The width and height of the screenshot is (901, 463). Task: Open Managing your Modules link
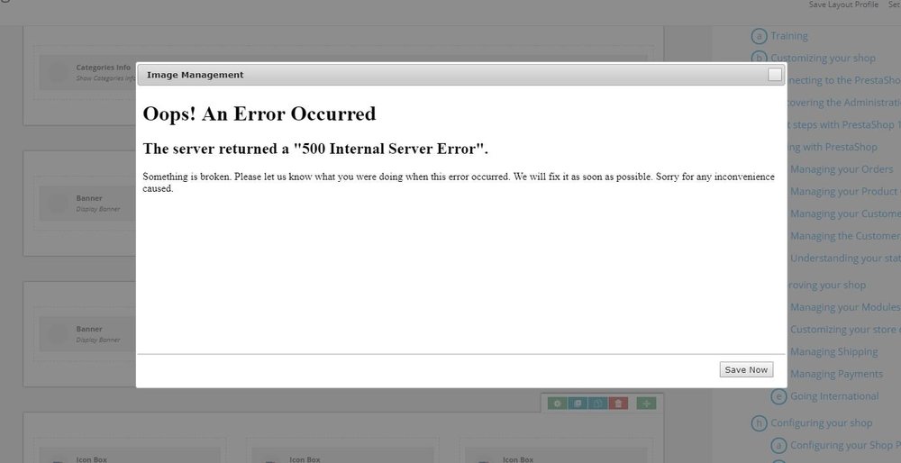tap(845, 307)
